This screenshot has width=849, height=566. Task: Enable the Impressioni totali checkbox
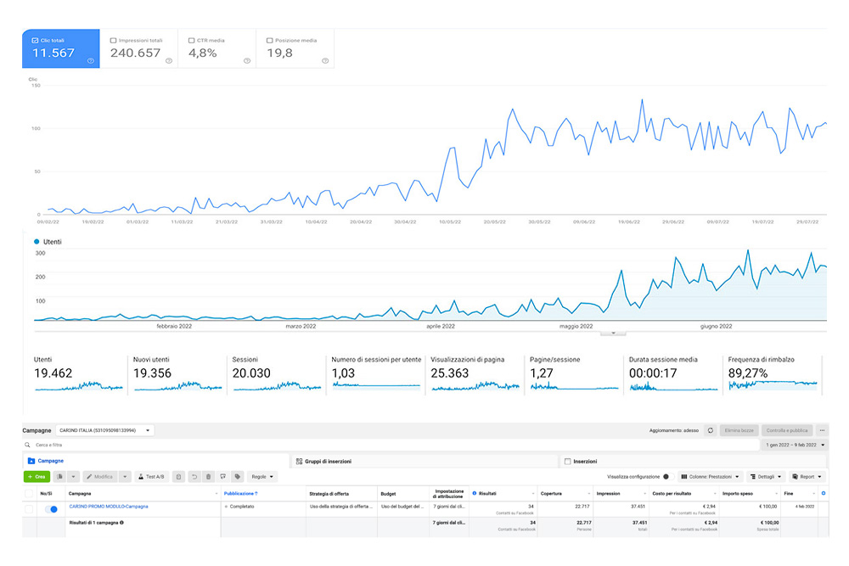click(x=114, y=40)
